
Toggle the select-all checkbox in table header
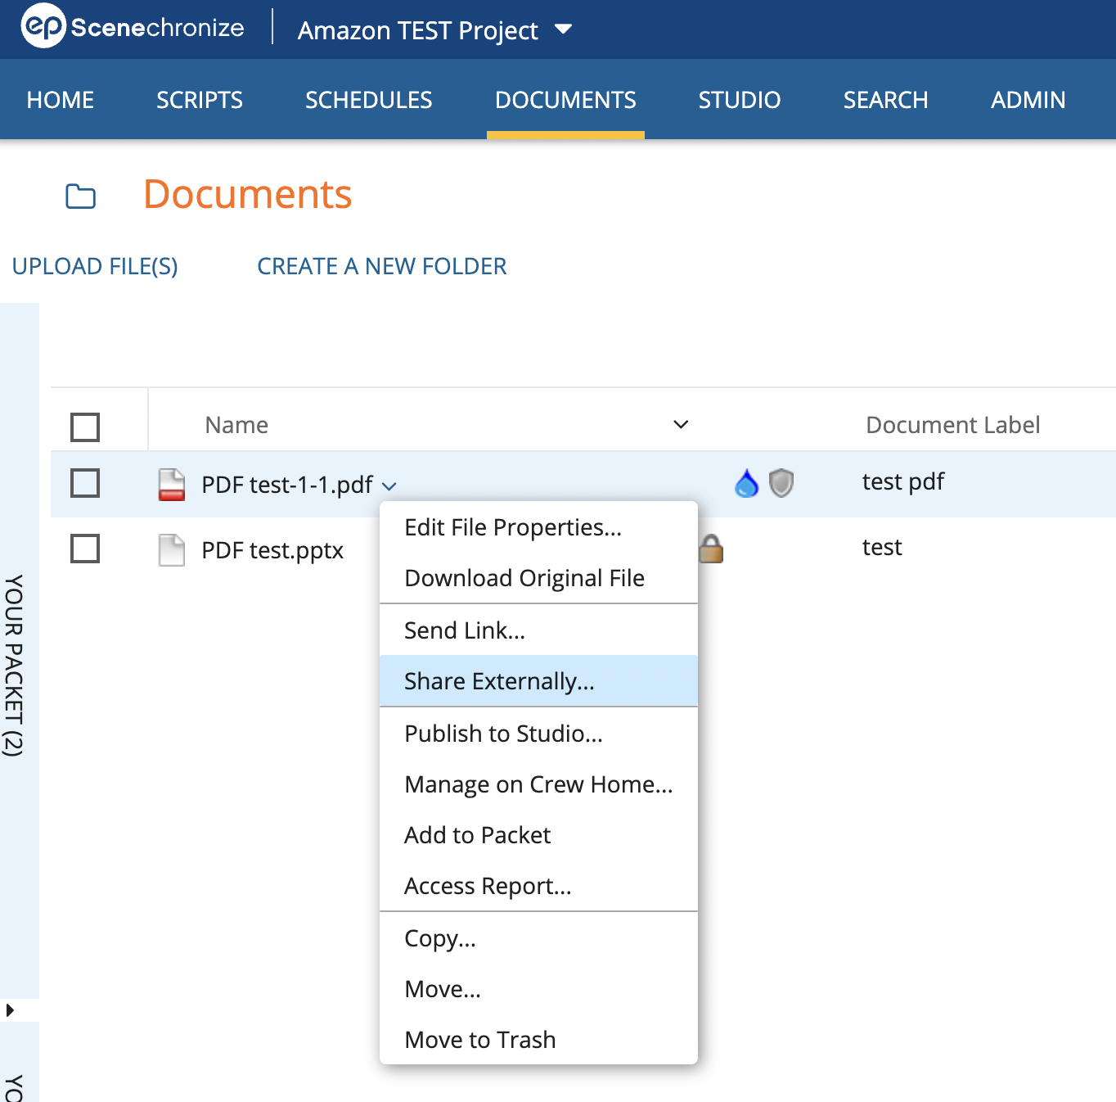(x=85, y=427)
